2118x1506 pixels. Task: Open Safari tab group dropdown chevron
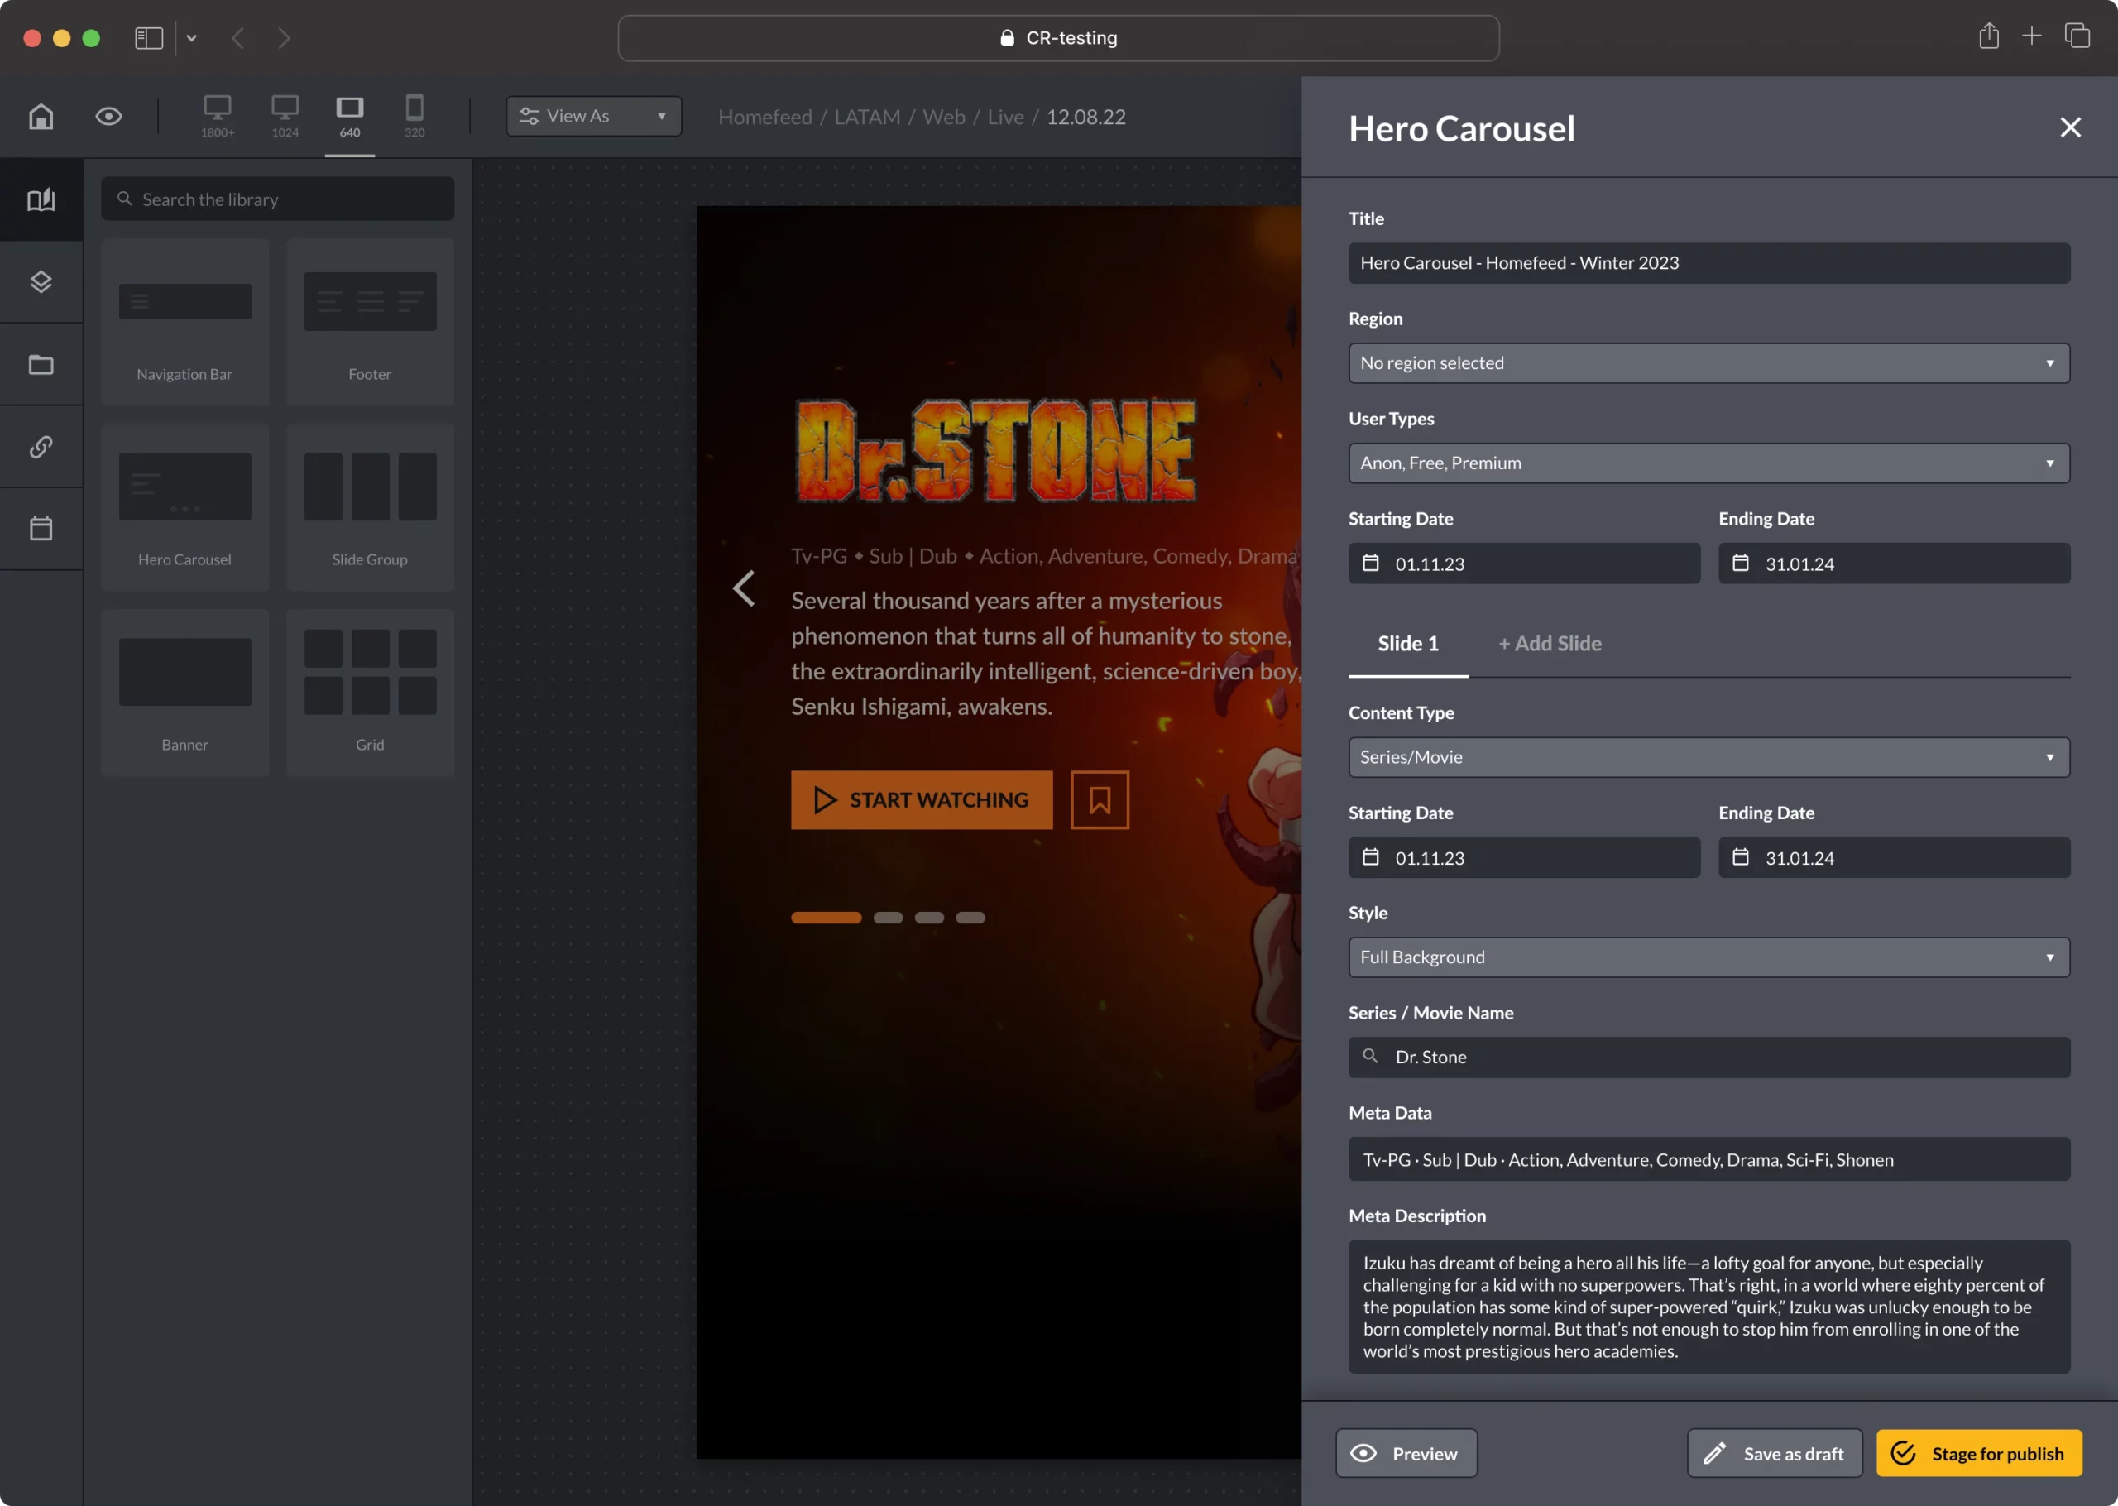pyautogui.click(x=192, y=38)
